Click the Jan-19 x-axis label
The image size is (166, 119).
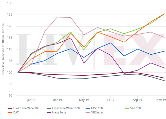pos(31,100)
